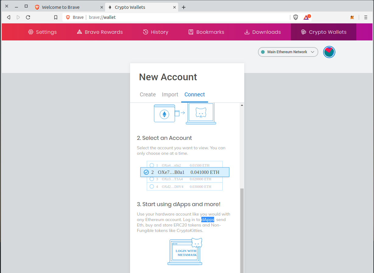Click the browser forward arrow
374x273 pixels.
18,17
